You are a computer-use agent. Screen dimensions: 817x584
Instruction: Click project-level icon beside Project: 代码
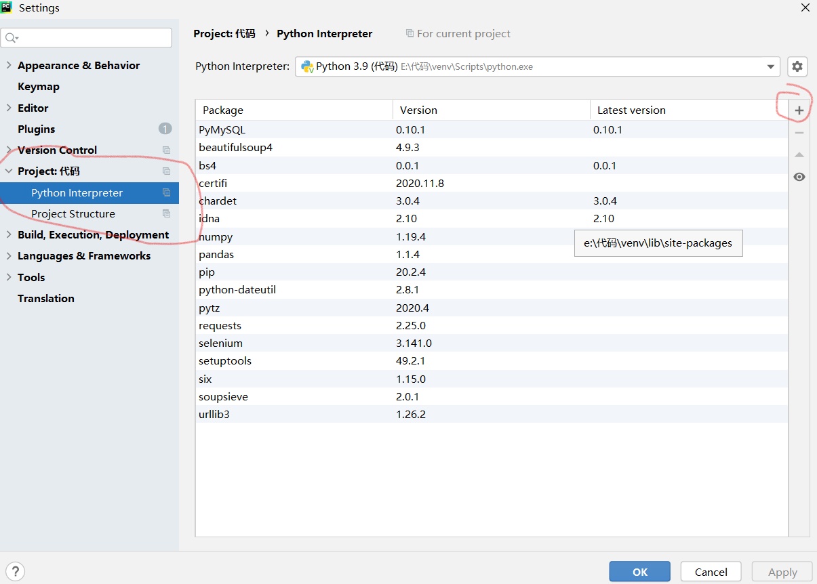[x=166, y=171]
